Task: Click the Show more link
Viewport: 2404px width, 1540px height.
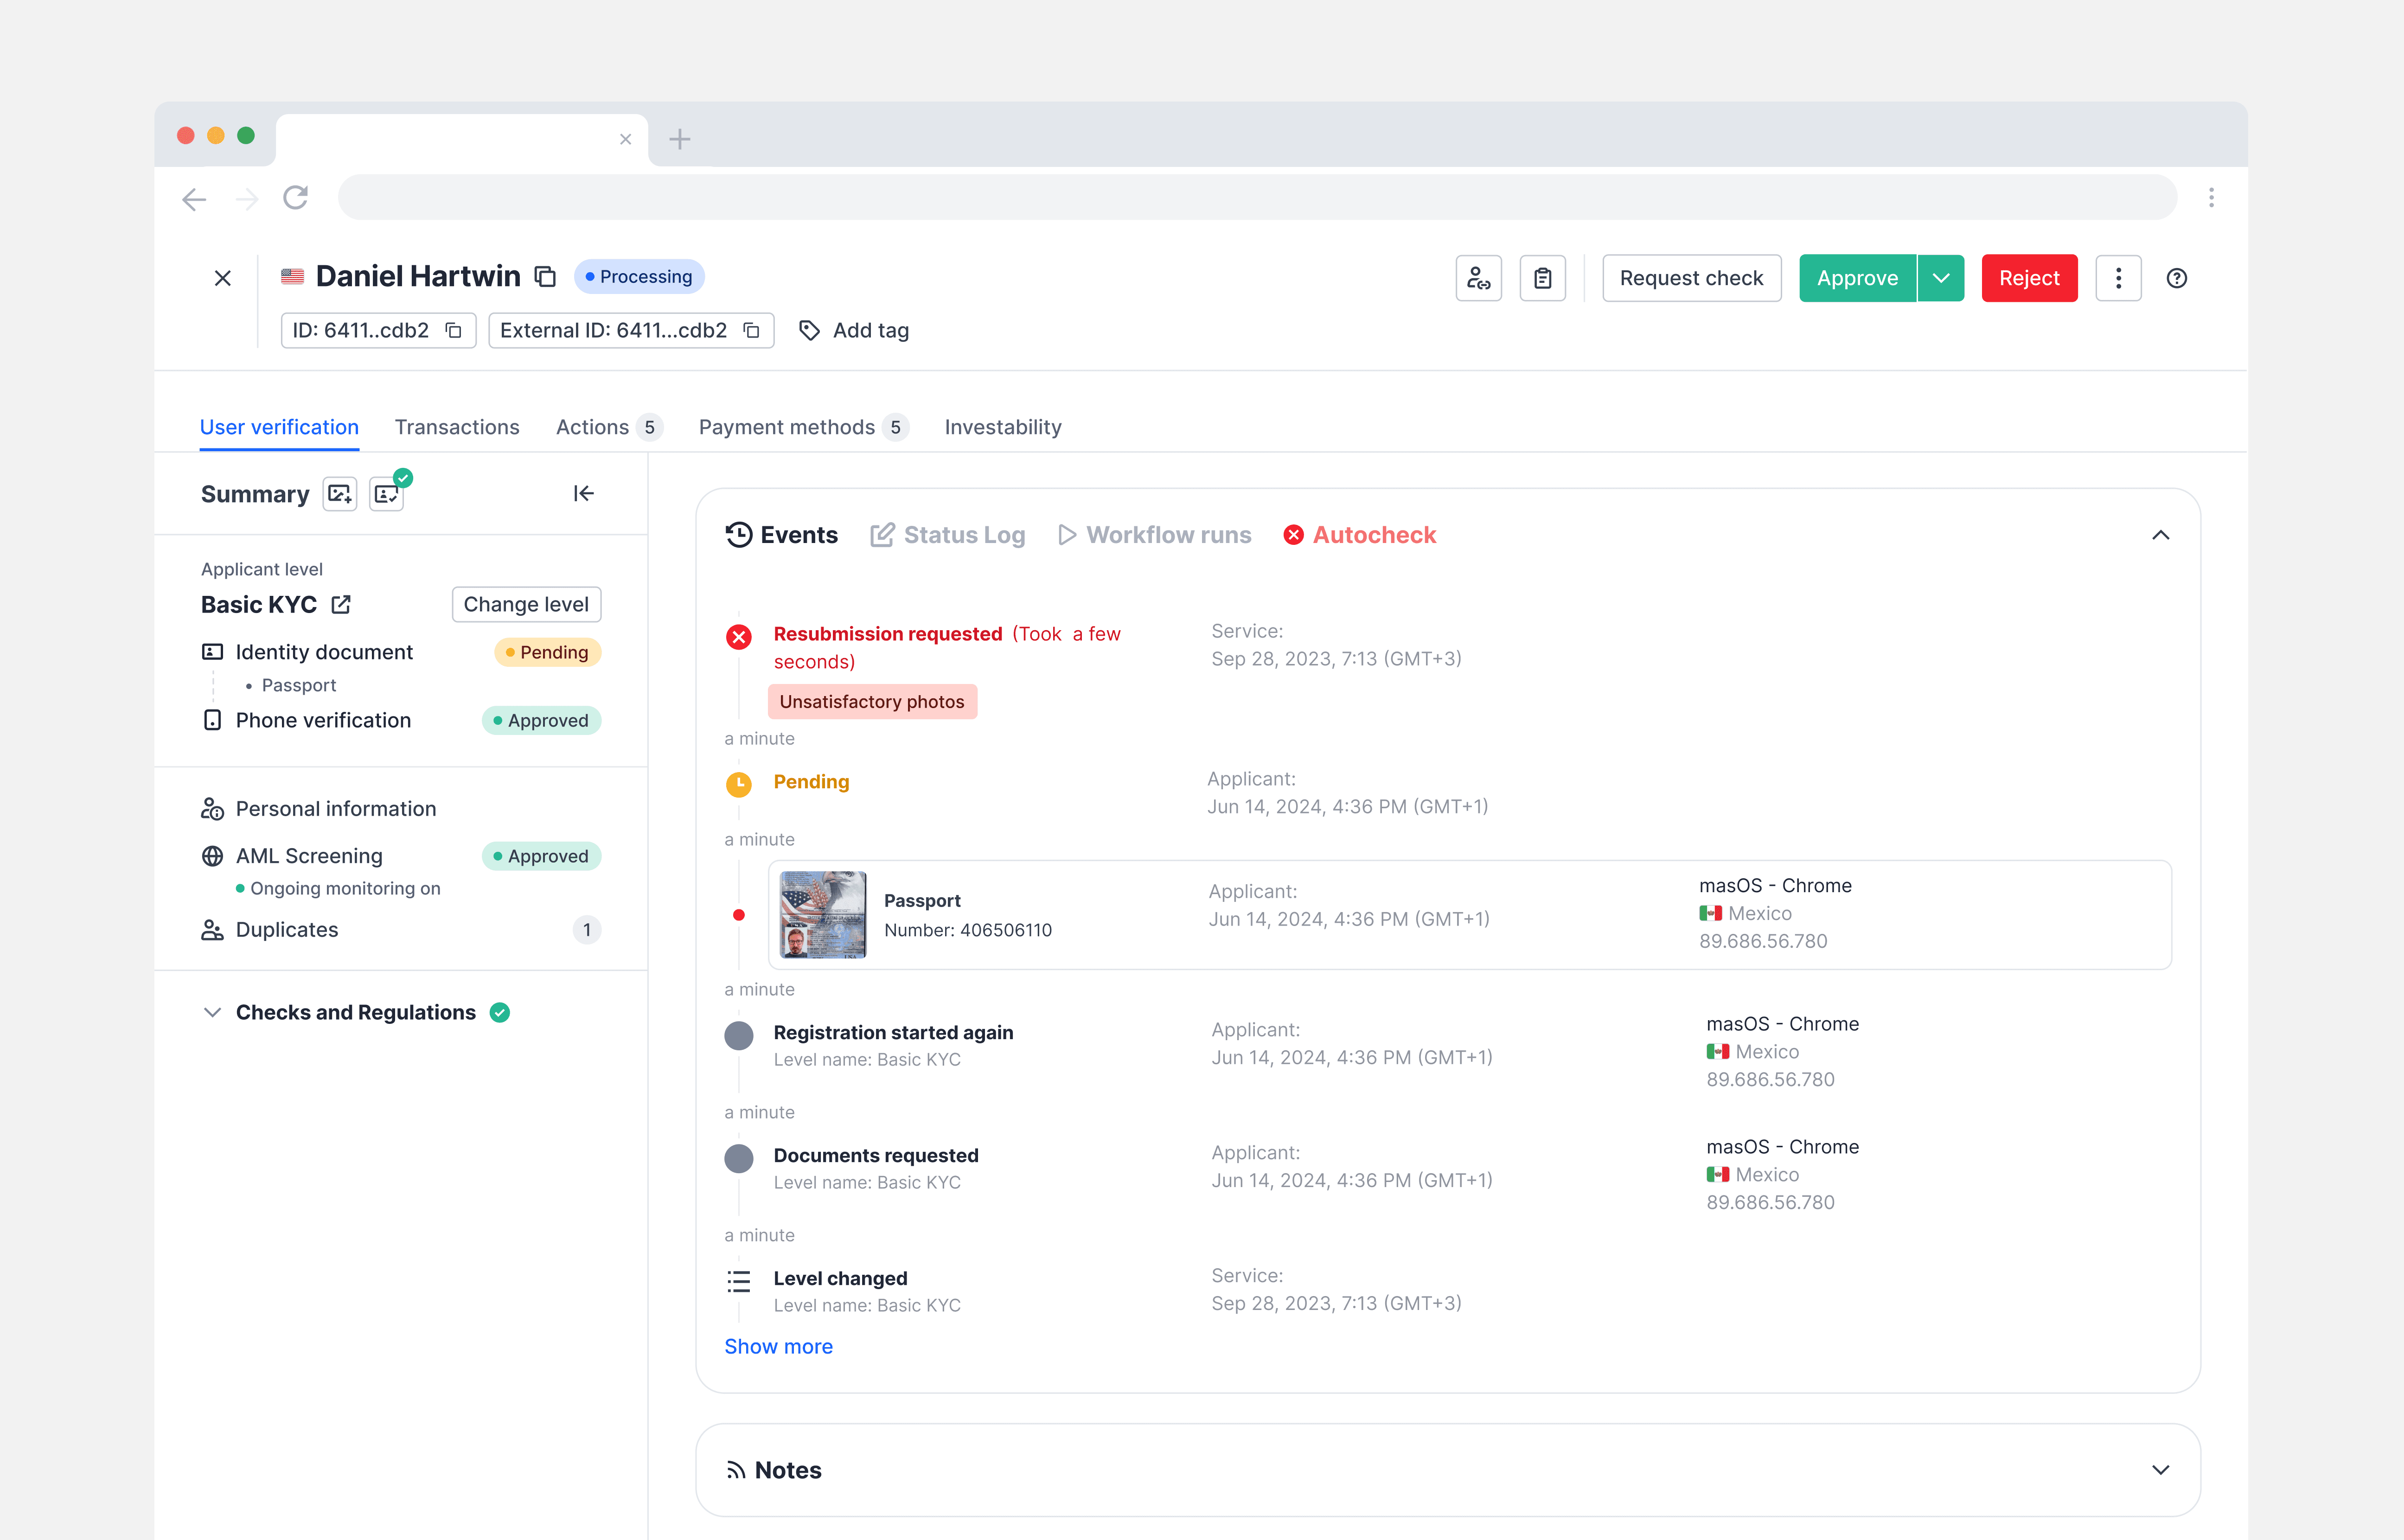Action: [x=778, y=1346]
